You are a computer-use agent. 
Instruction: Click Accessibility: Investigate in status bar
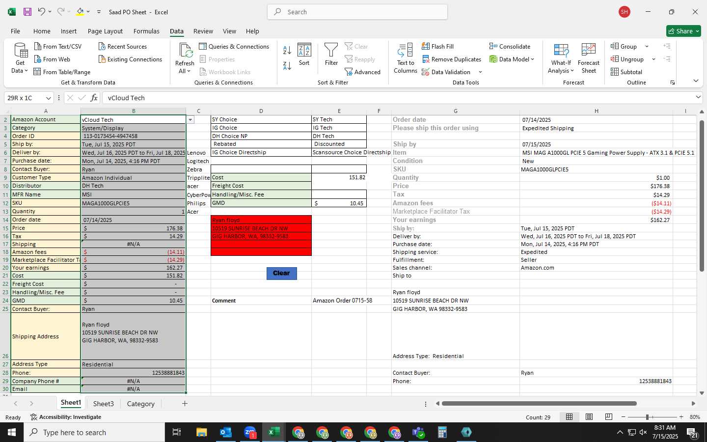click(66, 417)
